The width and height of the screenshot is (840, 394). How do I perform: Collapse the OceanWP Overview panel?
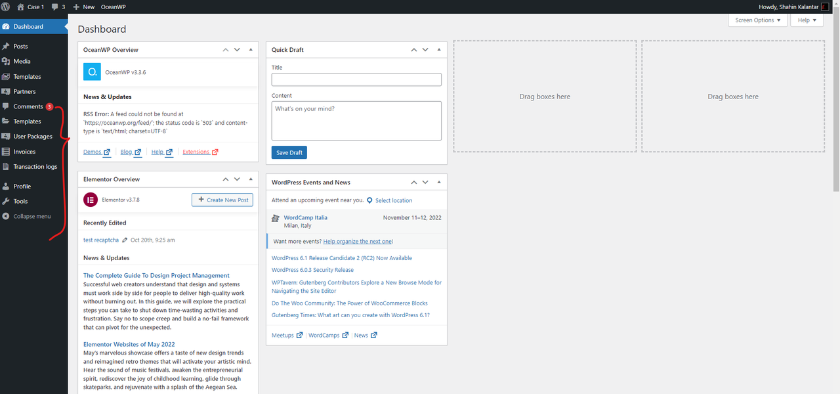click(251, 50)
